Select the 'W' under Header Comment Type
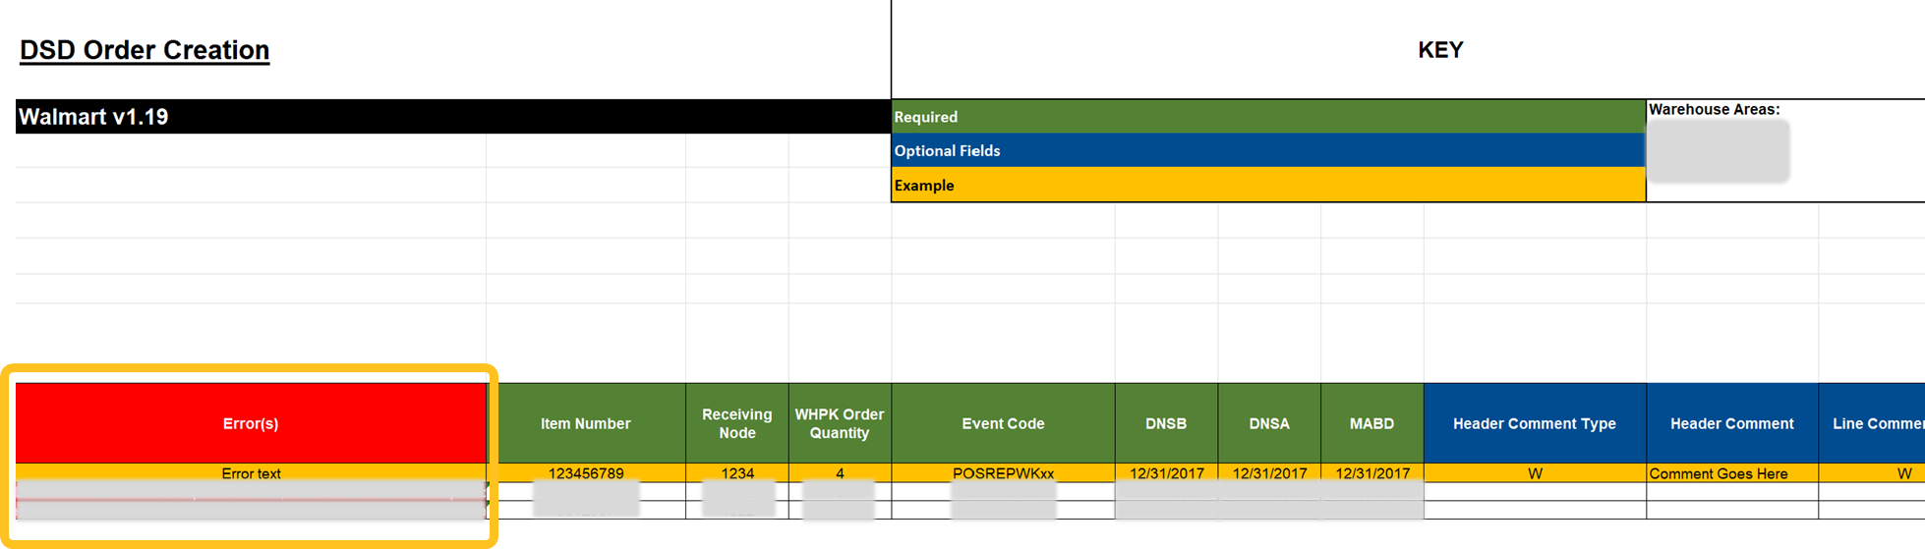 pyautogui.click(x=1535, y=473)
